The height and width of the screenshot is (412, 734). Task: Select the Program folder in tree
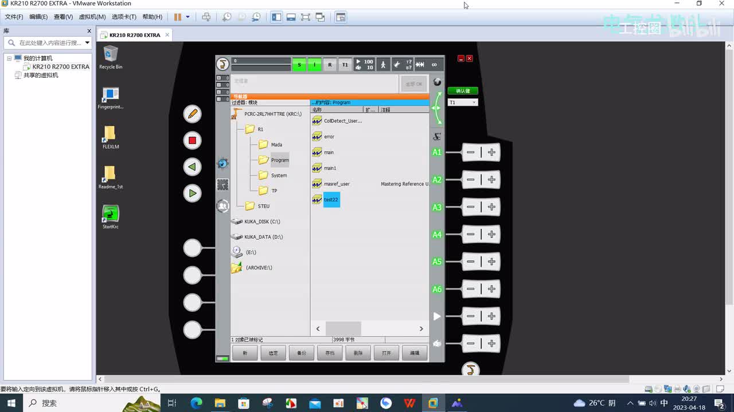pos(274,160)
